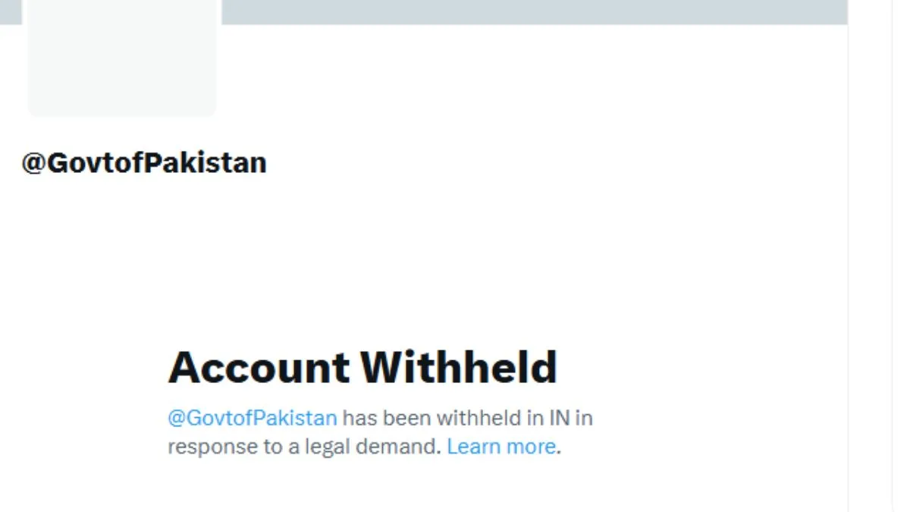The width and height of the screenshot is (910, 512).
Task: Click the word Withheld in heading
Action: pyautogui.click(x=459, y=367)
